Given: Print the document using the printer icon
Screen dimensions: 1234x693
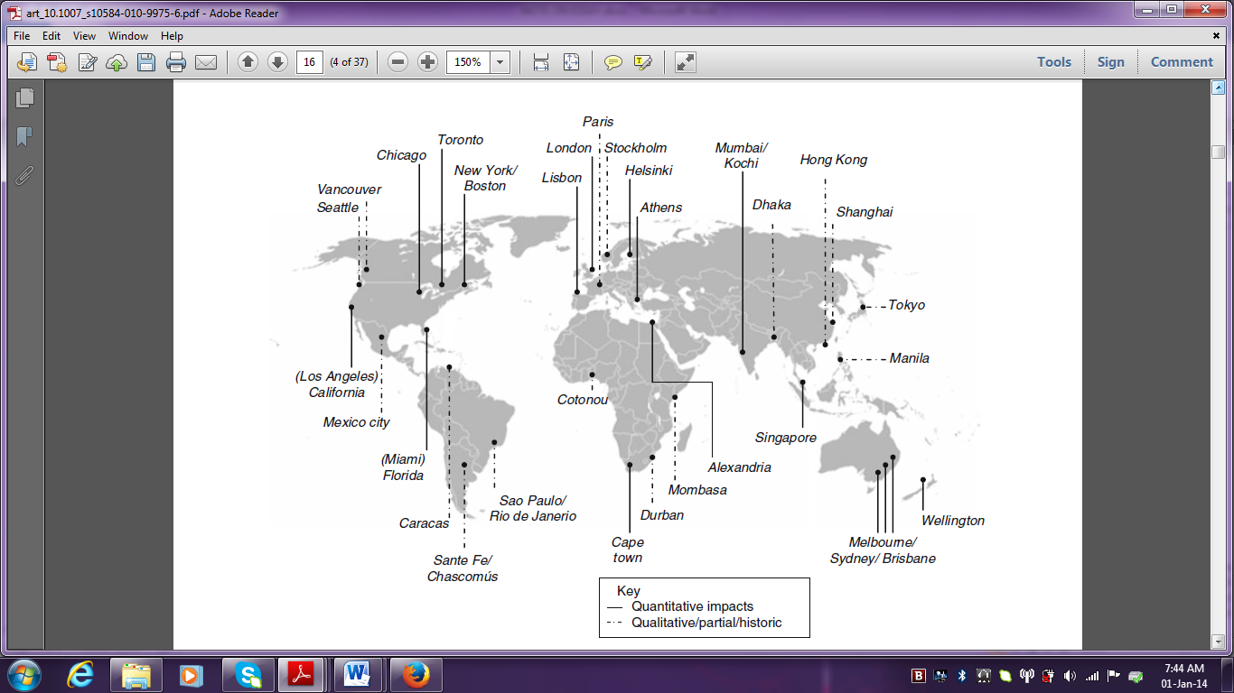Looking at the screenshot, I should click(176, 62).
